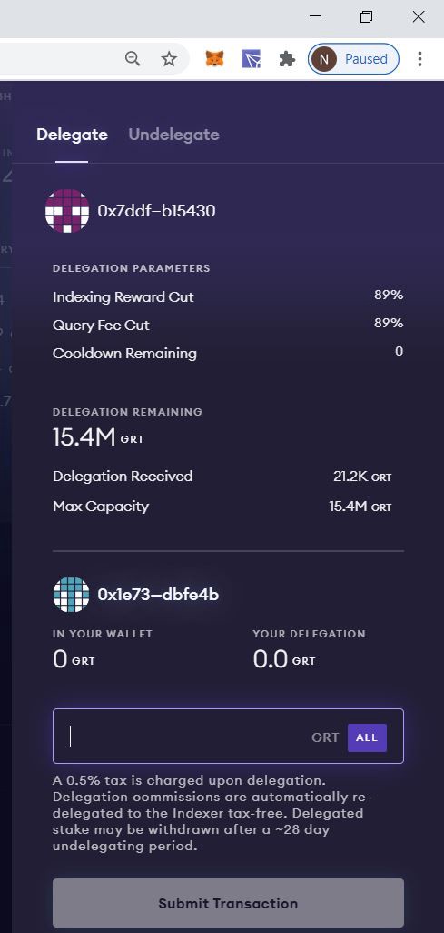Click the Indexing Reward Cut row
Image resolution: width=444 pixels, height=933 pixels.
(228, 296)
